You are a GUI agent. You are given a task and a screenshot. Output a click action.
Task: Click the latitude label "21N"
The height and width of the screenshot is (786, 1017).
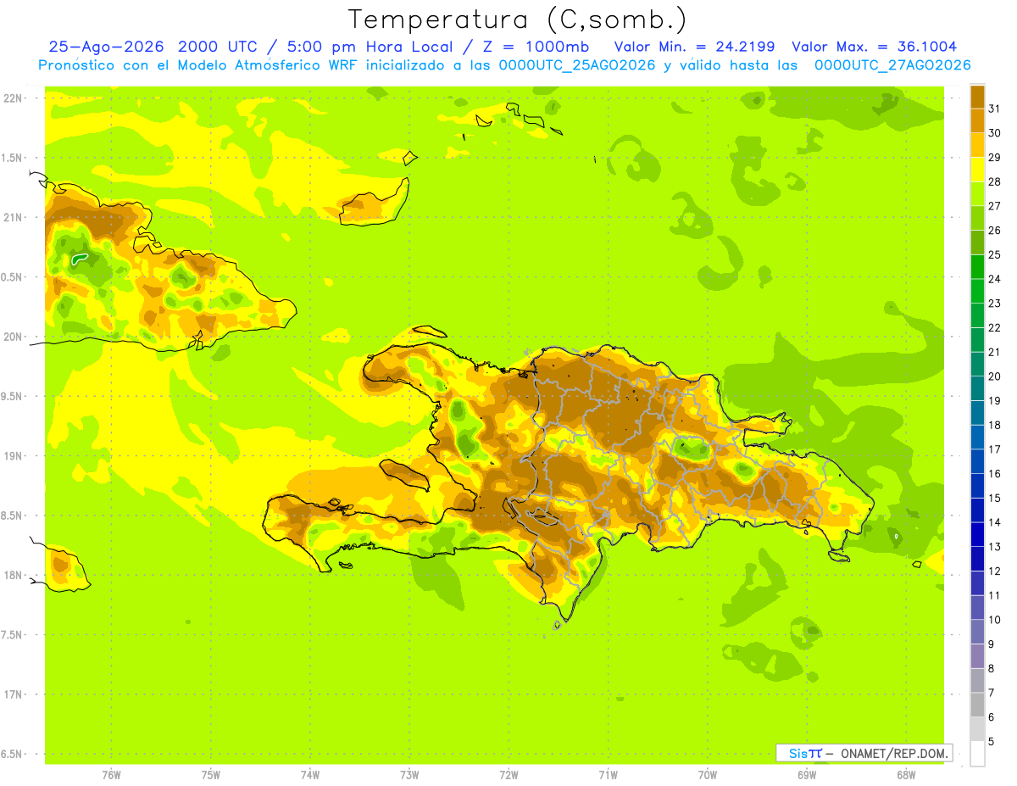tap(14, 217)
